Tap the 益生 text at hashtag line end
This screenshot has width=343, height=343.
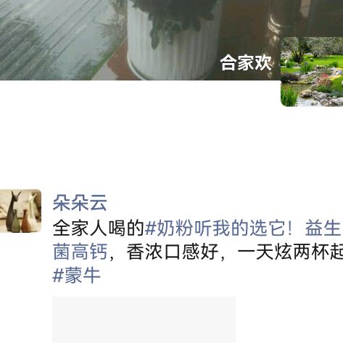[x=323, y=228]
